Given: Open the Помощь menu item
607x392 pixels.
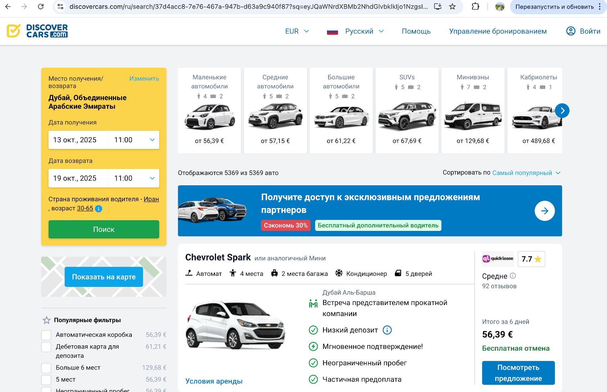Looking at the screenshot, I should tap(416, 31).
